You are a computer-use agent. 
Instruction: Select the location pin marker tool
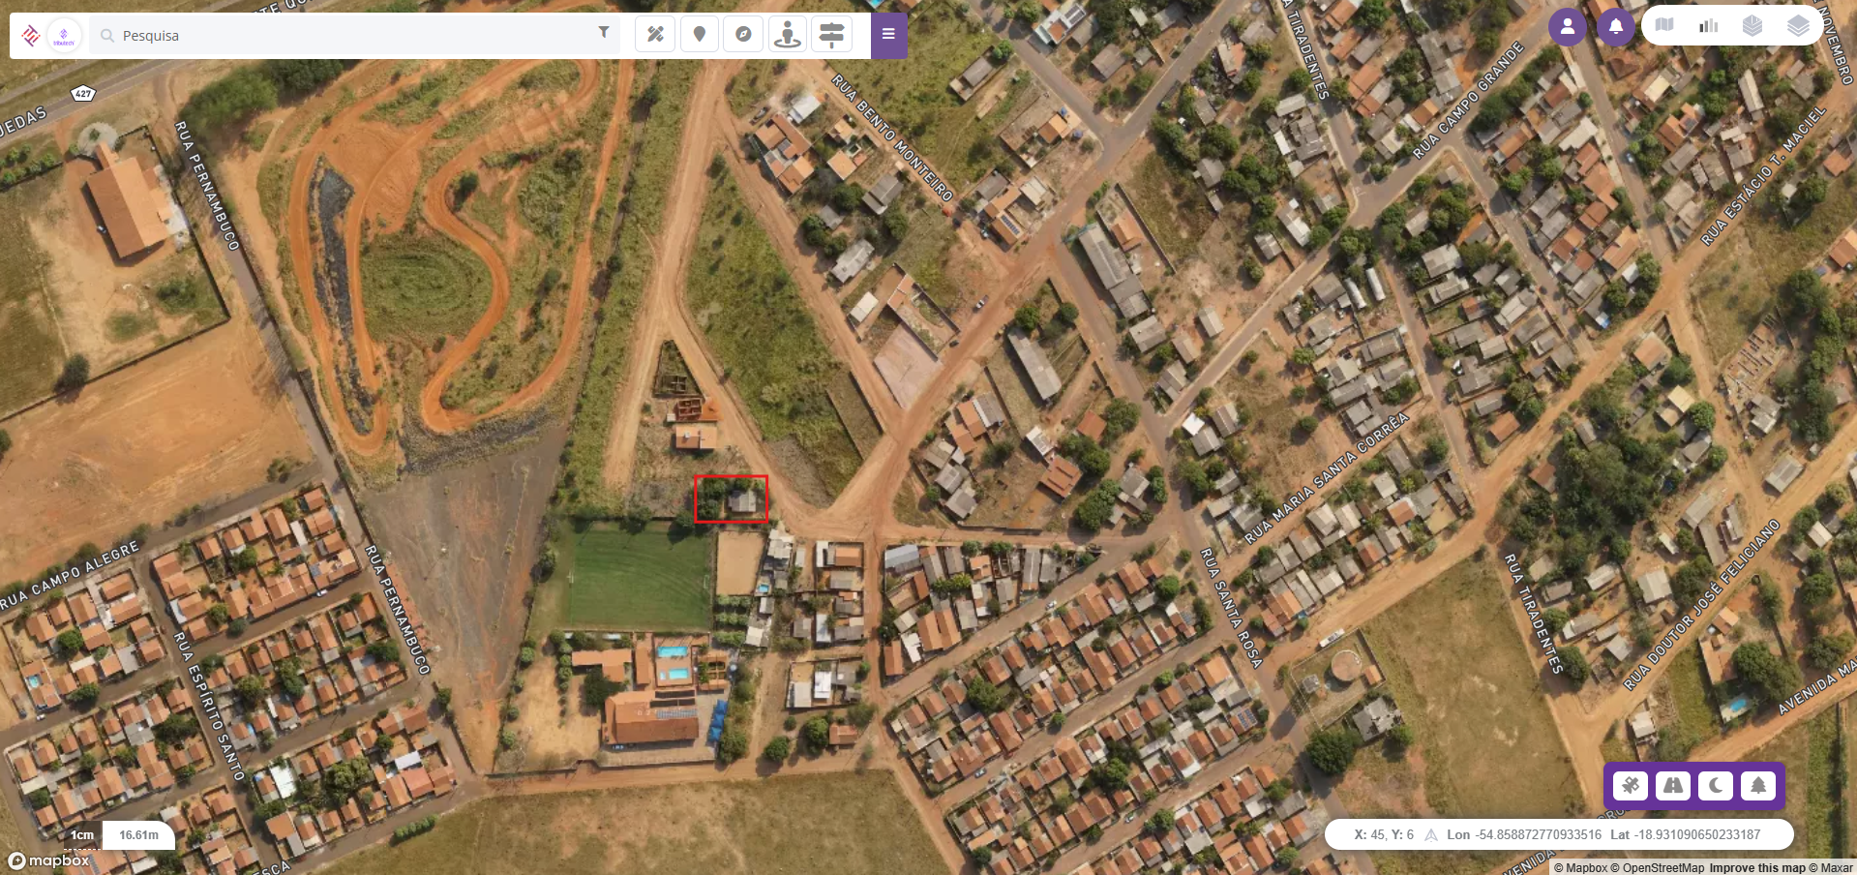pos(700,35)
